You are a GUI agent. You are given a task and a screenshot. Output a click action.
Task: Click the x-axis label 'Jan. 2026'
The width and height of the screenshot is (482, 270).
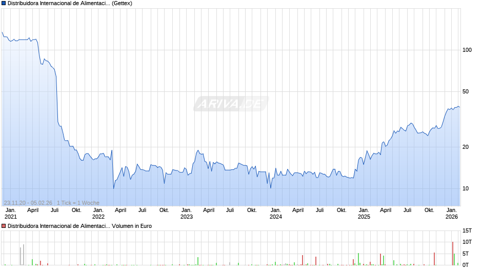[452, 214]
